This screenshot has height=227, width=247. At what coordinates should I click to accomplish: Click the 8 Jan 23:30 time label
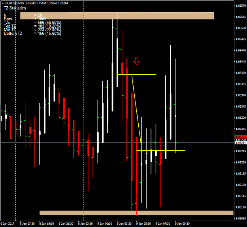[x=85, y=223]
